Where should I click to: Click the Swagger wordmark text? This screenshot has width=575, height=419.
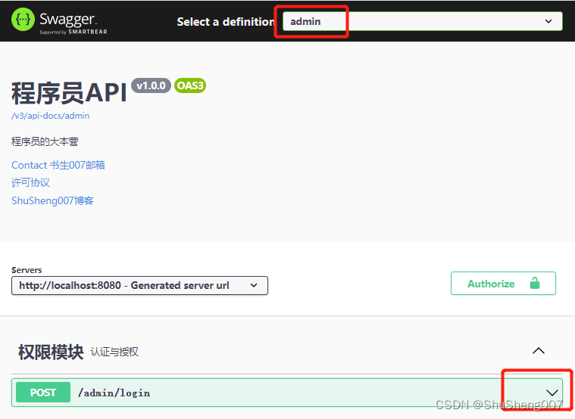click(x=67, y=19)
